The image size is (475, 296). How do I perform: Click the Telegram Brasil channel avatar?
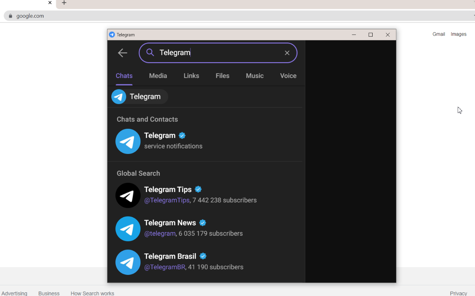coord(128,262)
